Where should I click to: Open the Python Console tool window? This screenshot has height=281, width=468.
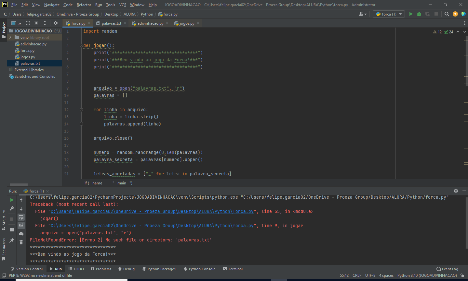click(199, 269)
